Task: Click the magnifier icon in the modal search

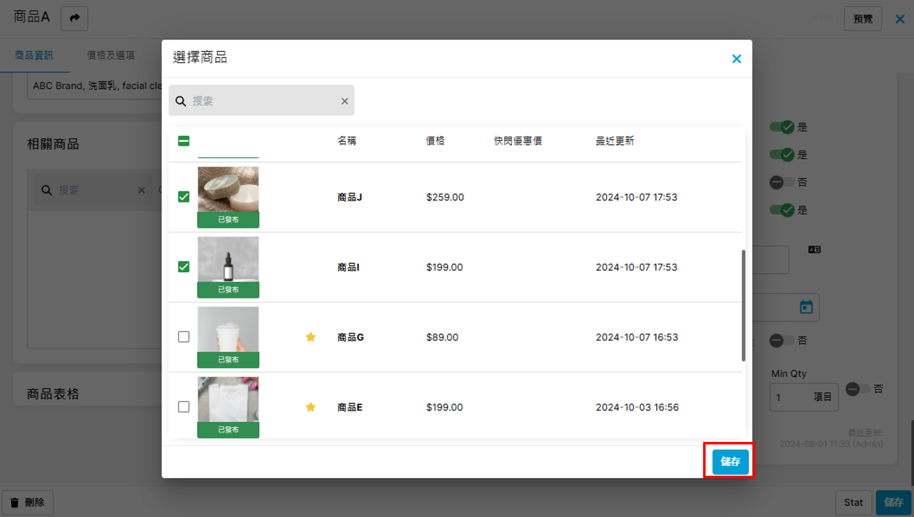Action: pyautogui.click(x=181, y=101)
